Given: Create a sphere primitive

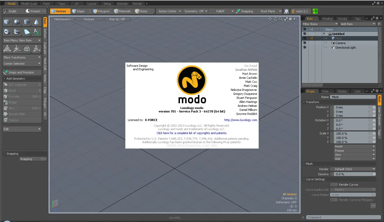Looking at the screenshot, I should coord(17,22).
